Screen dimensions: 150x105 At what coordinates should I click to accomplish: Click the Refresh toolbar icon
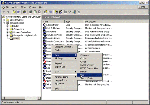(35, 12)
